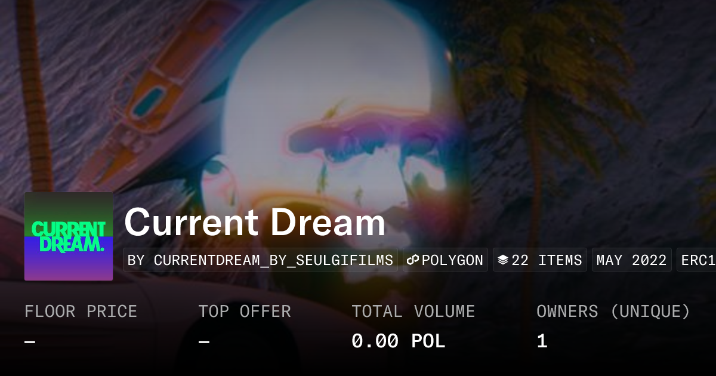This screenshot has height=376, width=716.
Task: Click the partially visible ERC1 token badge
Action: (x=696, y=260)
